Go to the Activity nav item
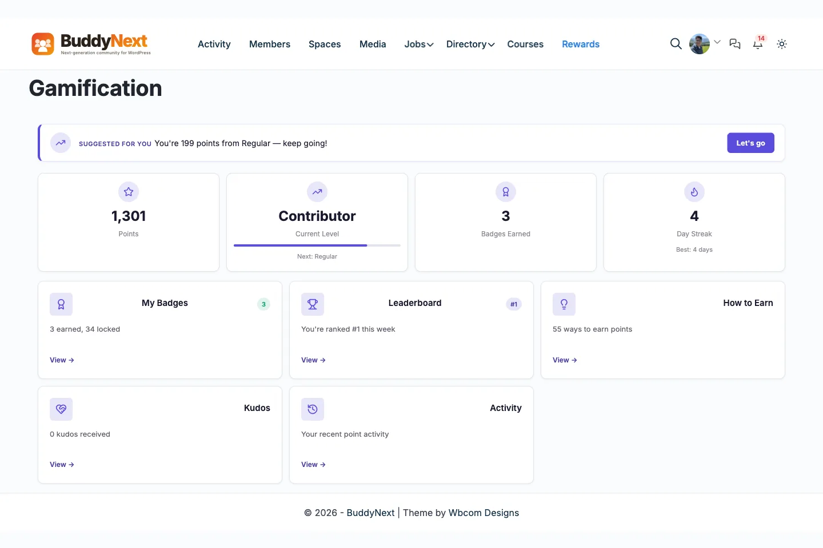Viewport: 823px width, 548px height. point(214,44)
